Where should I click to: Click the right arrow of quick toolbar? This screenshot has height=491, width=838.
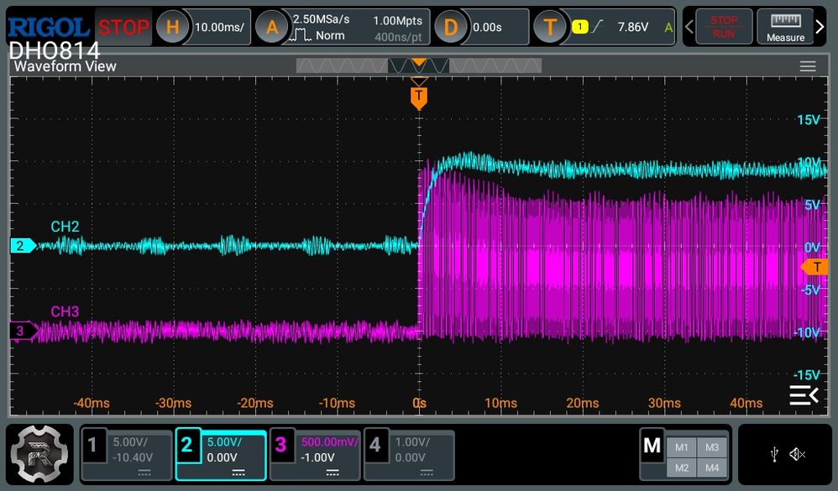coord(820,26)
